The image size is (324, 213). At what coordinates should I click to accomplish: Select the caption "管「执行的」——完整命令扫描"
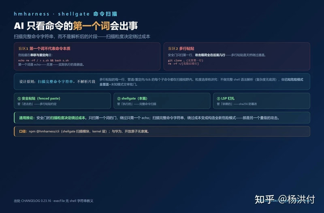[136, 104]
